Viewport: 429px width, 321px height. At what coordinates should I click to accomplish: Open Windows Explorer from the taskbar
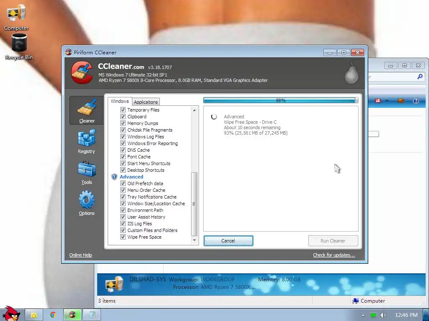34,315
